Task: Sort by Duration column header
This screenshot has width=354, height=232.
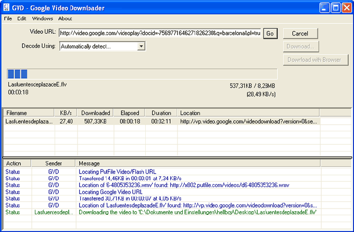Action: pyautogui.click(x=161, y=113)
